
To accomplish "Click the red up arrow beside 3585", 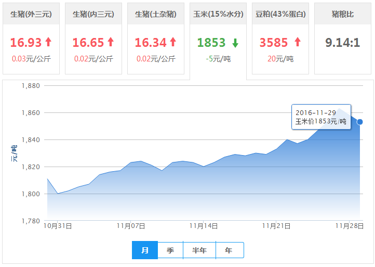I will pos(298,42).
